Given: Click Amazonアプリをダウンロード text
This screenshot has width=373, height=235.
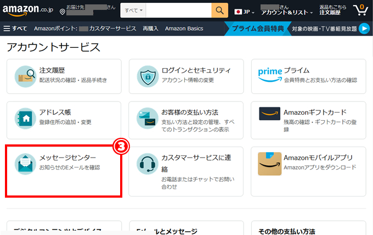Looking at the screenshot, I should (320, 167).
